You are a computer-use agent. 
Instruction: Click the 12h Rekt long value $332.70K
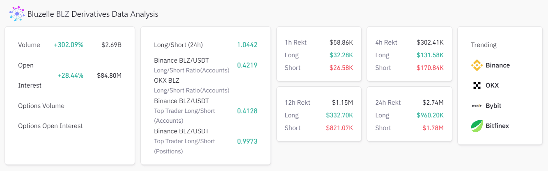coord(339,115)
